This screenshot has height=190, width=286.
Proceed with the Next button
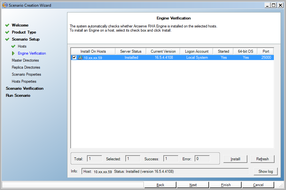pyautogui.click(x=193, y=185)
